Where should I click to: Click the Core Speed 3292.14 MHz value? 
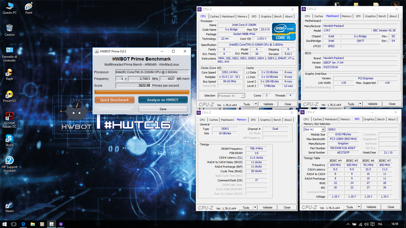tap(230, 72)
